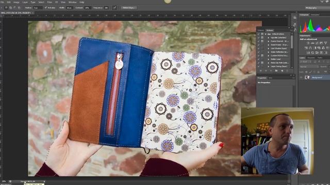Click the Background layer thumbnail
Image resolution: width=330 pixels, height=185 pixels.
pos(307,78)
